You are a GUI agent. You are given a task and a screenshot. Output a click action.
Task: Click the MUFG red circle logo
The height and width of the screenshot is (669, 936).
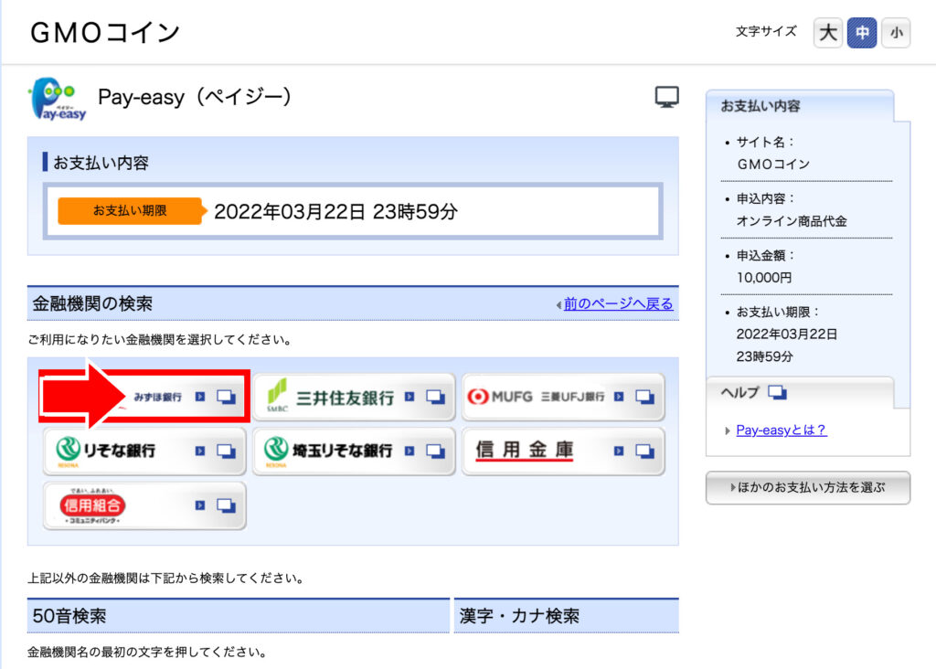coord(478,397)
